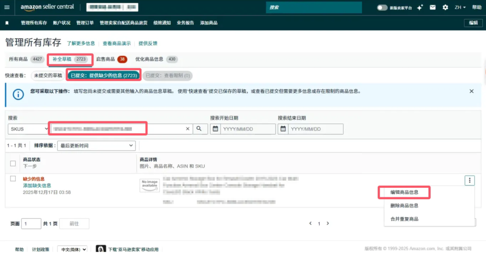
Task: Check the select-all header checkbox
Action: point(13,163)
